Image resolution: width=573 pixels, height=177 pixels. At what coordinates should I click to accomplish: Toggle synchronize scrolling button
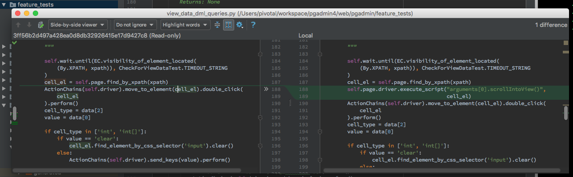point(228,25)
